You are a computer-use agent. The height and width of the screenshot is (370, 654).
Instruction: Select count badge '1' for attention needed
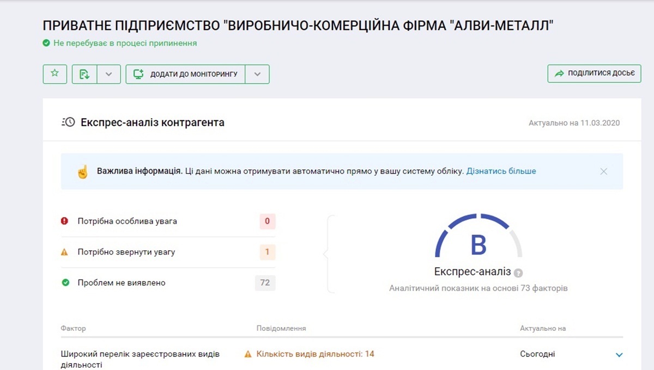267,252
